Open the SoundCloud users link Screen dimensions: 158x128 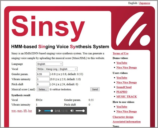click(x=124, y=87)
